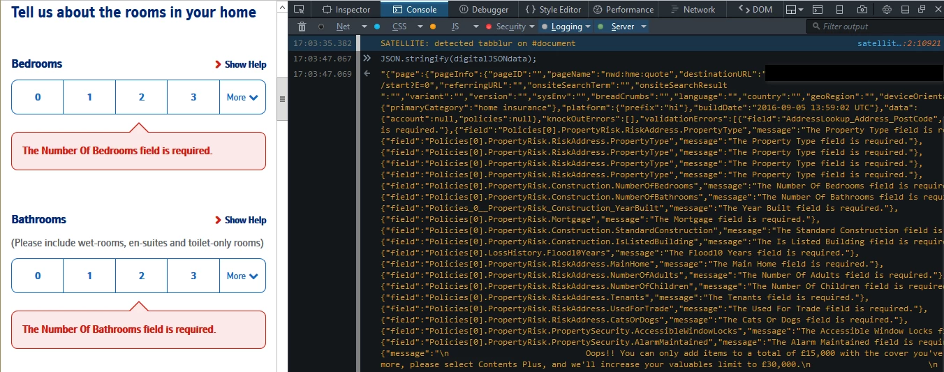Viewport: 944px width, 372px height.
Task: Select 2 under Bedrooms
Action: point(141,97)
